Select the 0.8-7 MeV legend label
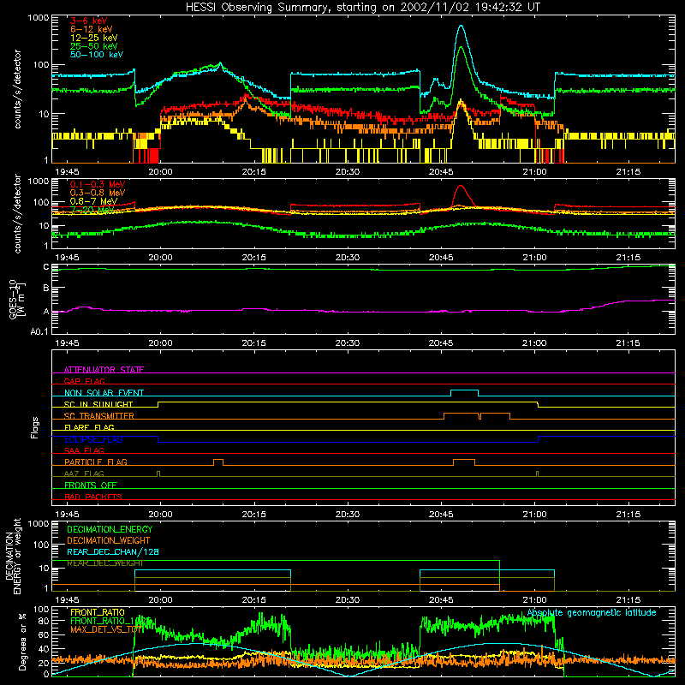The image size is (685, 685). 93,201
